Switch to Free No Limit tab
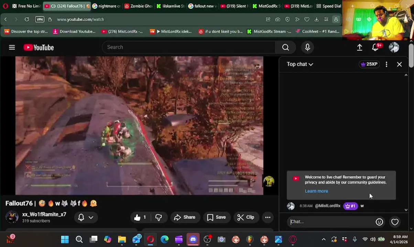 [26, 6]
